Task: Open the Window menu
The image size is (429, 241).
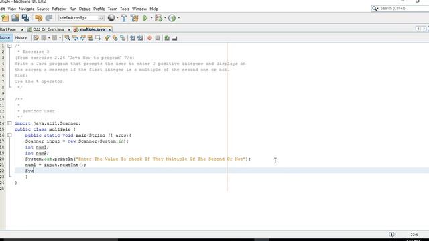Action: coord(139,9)
